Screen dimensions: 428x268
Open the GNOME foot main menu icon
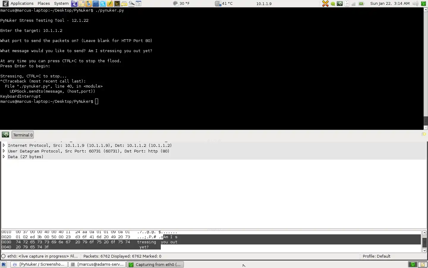coord(5,4)
